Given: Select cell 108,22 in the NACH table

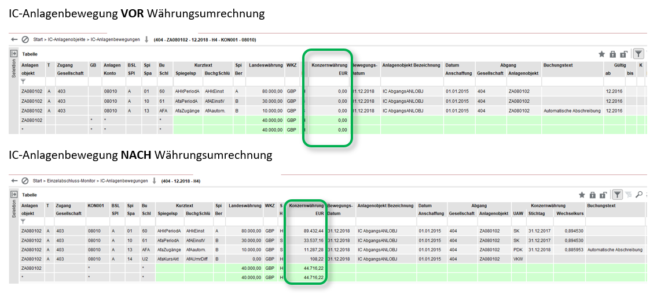Looking at the screenshot, I should point(306,259).
